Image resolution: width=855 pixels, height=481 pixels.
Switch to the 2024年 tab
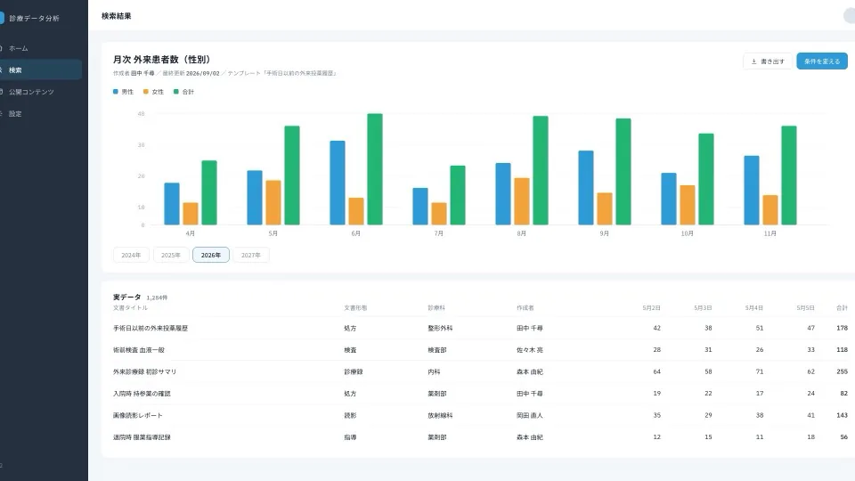[131, 255]
